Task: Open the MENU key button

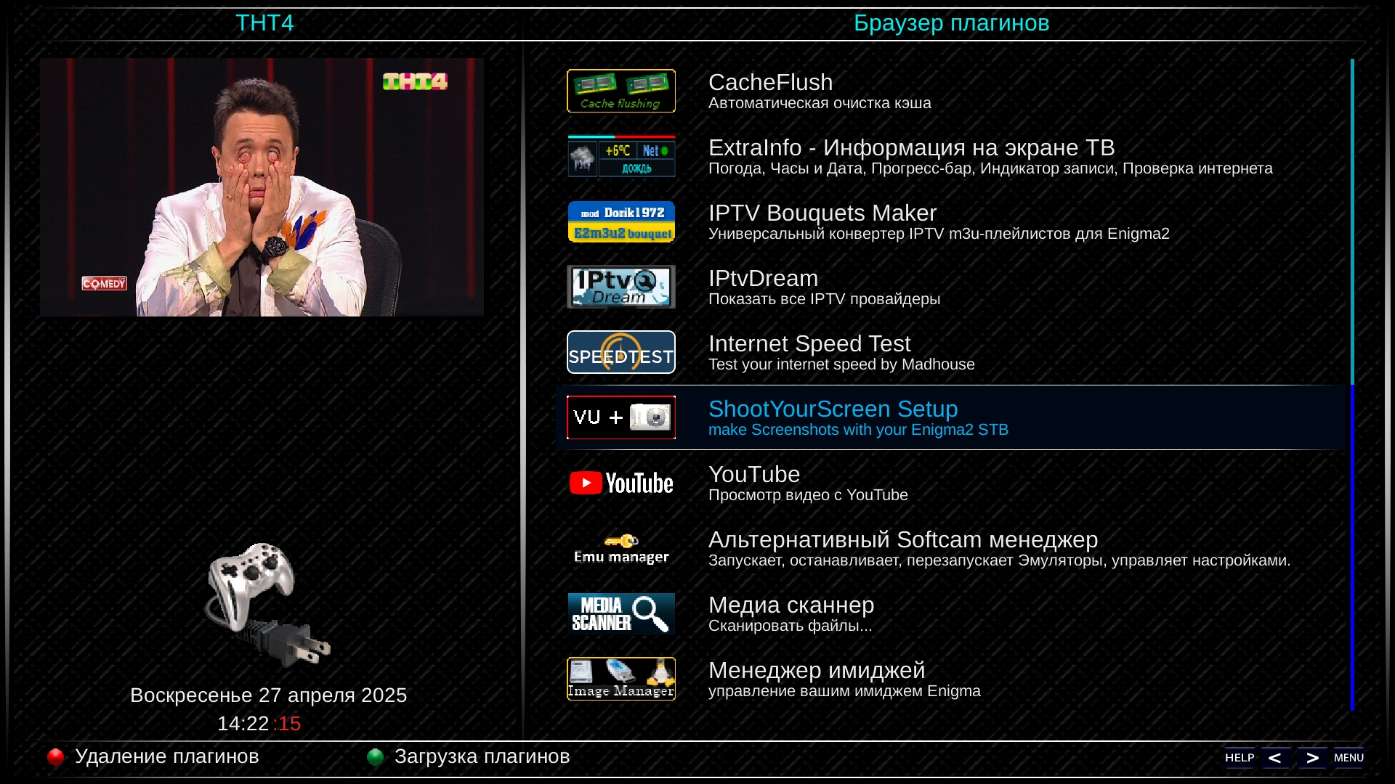Action: [1348, 758]
